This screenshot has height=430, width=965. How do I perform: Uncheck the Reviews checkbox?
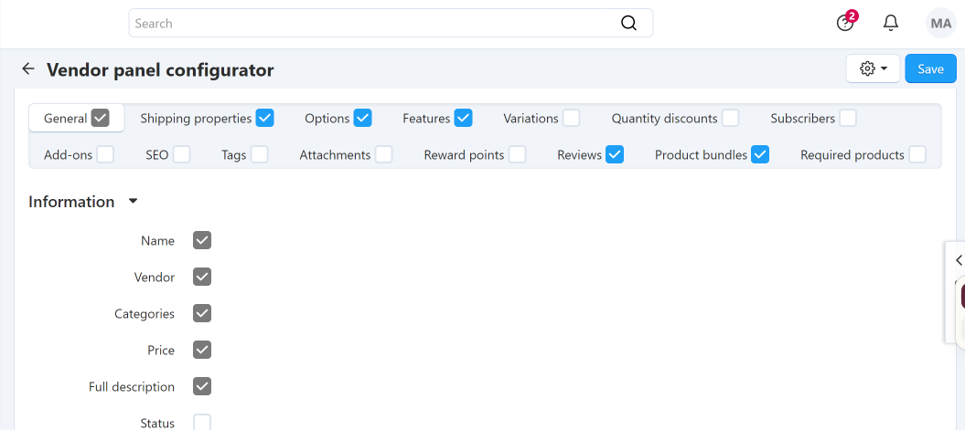point(614,154)
